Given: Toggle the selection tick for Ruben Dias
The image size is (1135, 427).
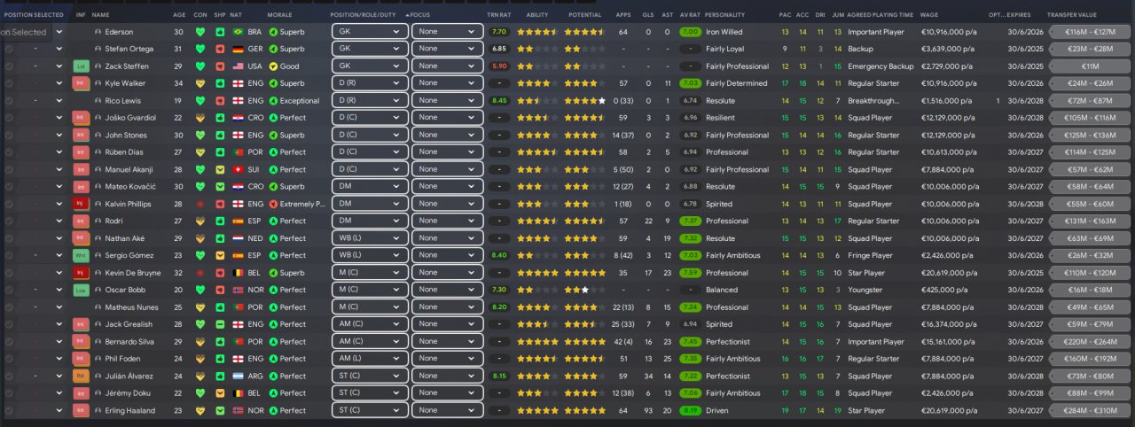Looking at the screenshot, I should click(x=9, y=152).
